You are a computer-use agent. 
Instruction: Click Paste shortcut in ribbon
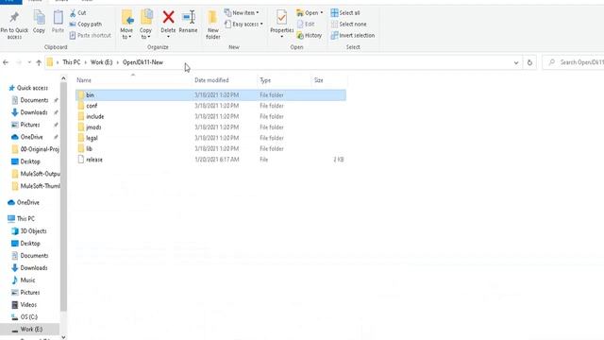[x=91, y=35]
